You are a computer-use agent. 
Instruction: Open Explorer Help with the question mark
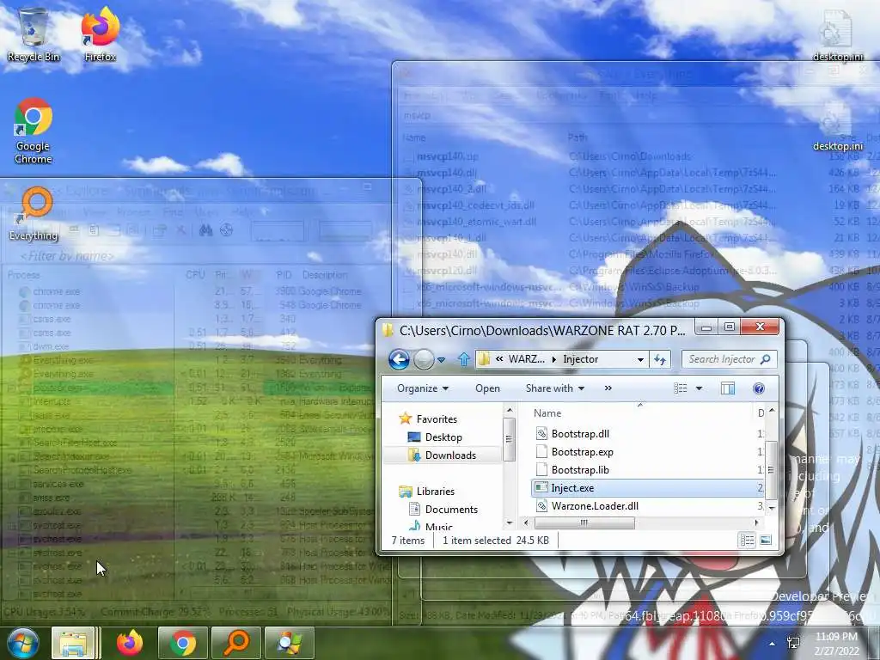(x=758, y=388)
